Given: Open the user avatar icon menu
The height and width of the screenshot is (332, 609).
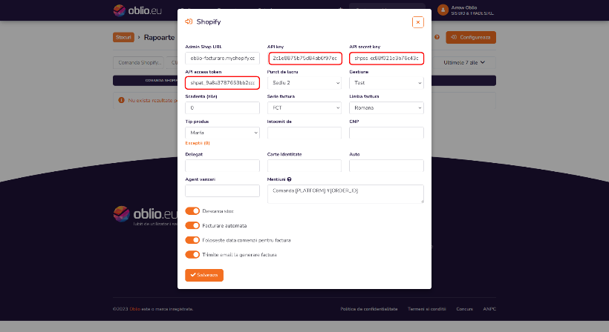Looking at the screenshot, I should tap(443, 10).
